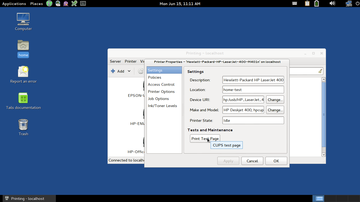This screenshot has width=360, height=202.
Task: Click the 'Printing - localhost' taskbar button
Action: pyautogui.click(x=29, y=199)
